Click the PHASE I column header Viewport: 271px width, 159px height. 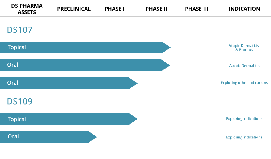click(115, 9)
